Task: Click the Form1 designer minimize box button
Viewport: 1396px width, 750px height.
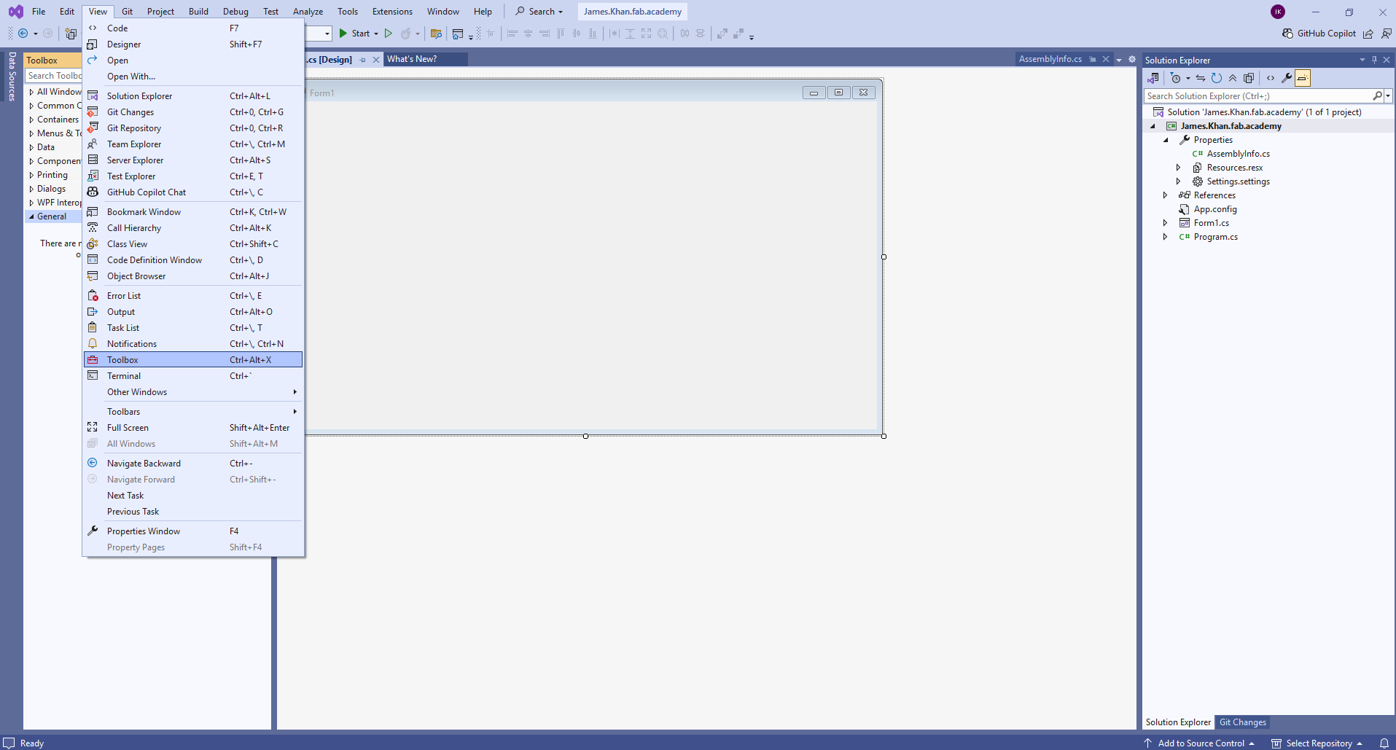Action: [814, 93]
